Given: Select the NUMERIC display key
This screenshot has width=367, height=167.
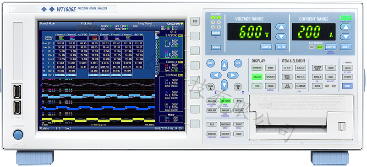Looking at the screenshot, I should click(x=257, y=68).
